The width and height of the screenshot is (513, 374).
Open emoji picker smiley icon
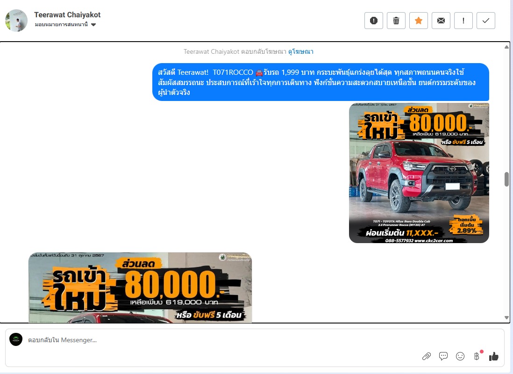[x=460, y=356]
